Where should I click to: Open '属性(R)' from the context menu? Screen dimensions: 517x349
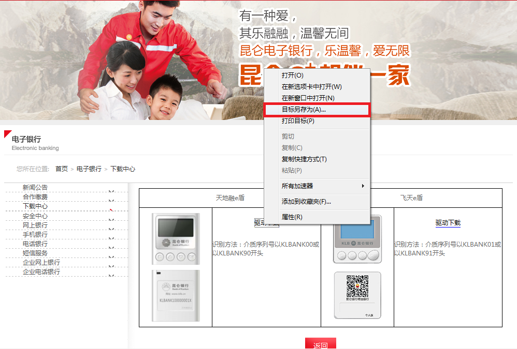click(292, 217)
